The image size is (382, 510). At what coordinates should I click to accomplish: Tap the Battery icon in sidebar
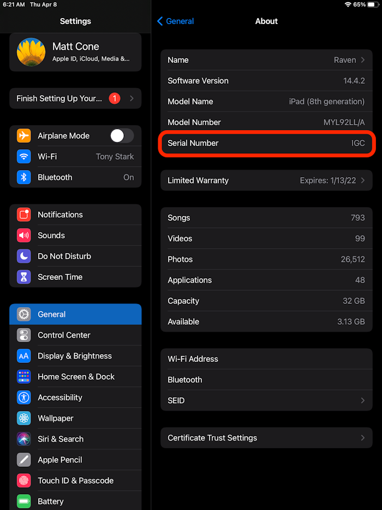(23, 501)
